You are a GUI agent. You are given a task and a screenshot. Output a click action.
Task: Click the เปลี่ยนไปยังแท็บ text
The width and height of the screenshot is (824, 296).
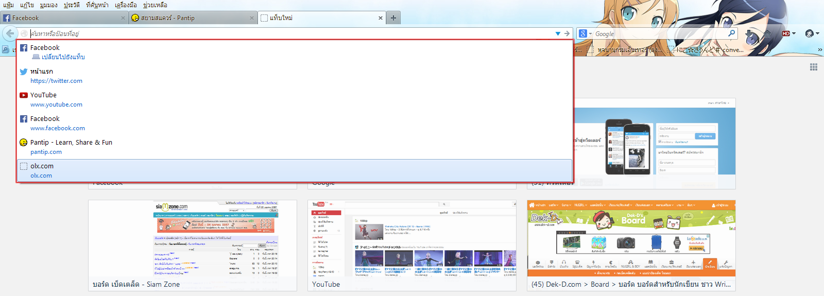pyautogui.click(x=63, y=57)
